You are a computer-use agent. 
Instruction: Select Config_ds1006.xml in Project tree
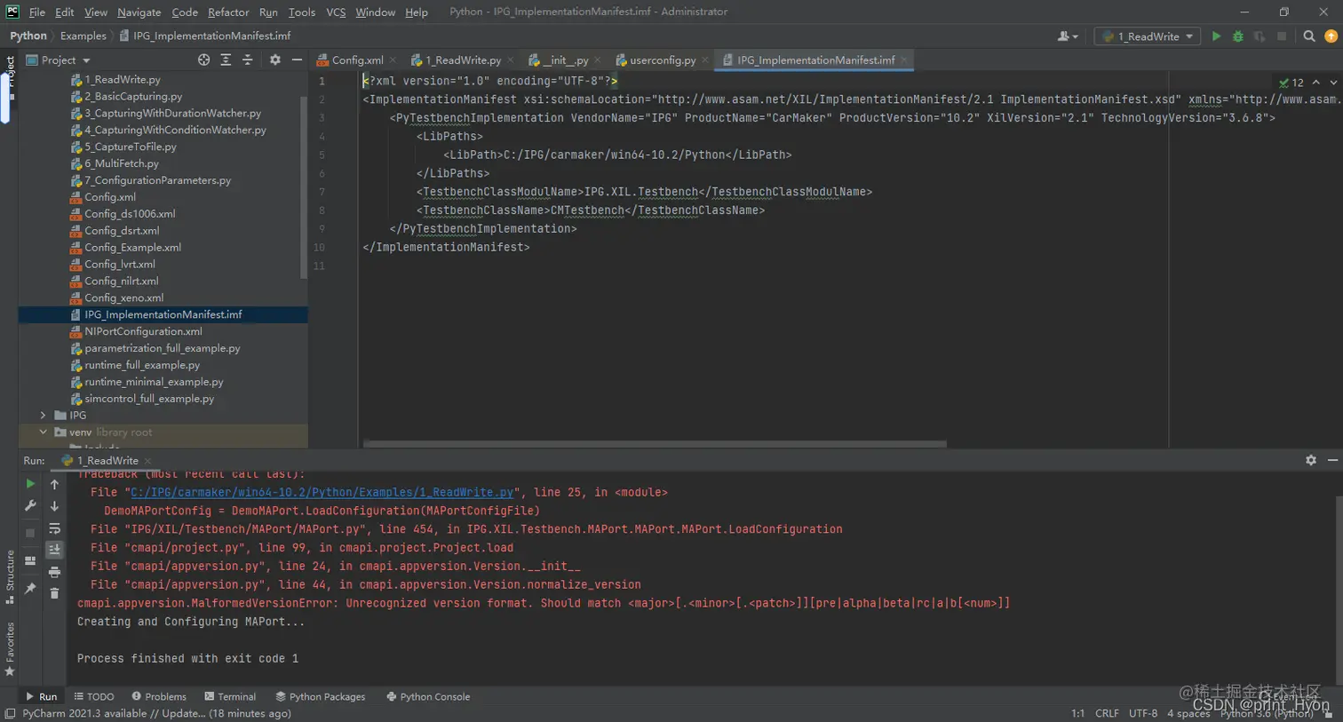click(x=130, y=214)
